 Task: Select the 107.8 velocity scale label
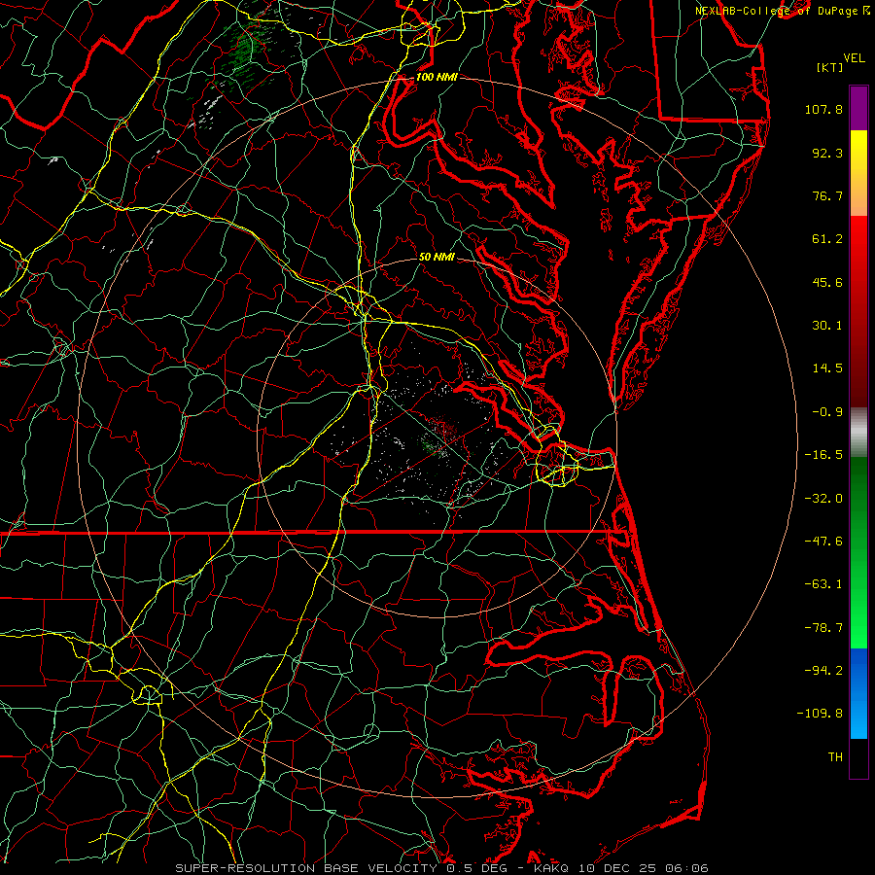pyautogui.click(x=823, y=109)
